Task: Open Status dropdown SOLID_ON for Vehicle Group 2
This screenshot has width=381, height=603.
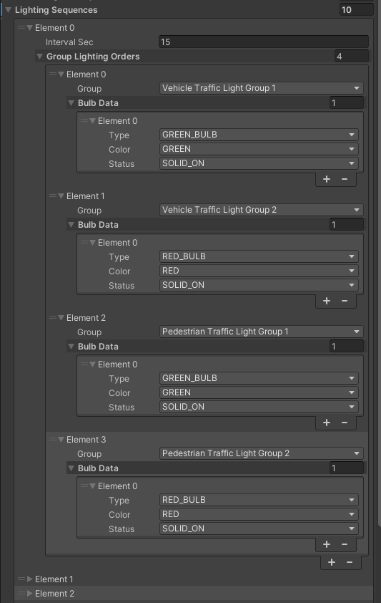Action: (x=259, y=285)
